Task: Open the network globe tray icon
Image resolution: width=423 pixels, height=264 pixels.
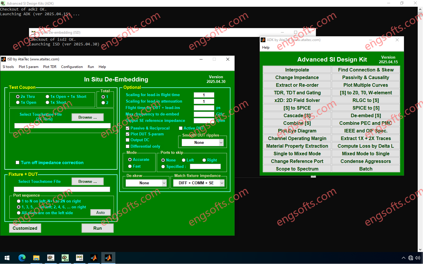Action: click(x=411, y=258)
